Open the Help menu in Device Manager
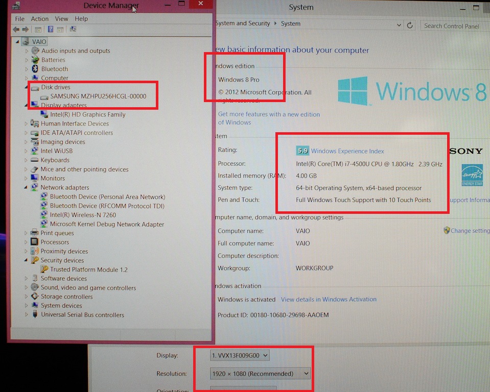 81,19
